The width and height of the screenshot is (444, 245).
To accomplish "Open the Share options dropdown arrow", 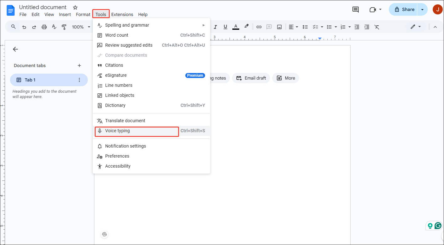I will (x=422, y=9).
